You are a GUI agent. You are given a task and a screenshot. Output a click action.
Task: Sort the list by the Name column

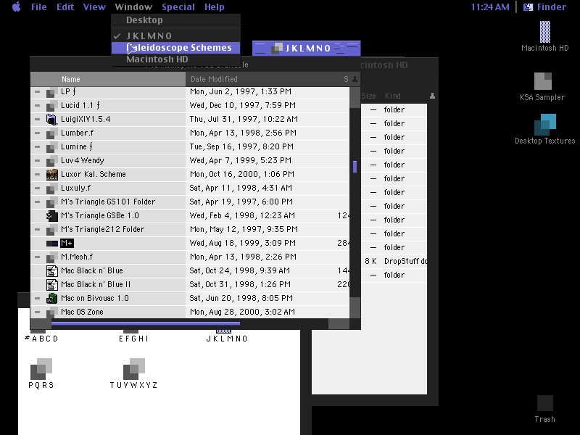coord(108,79)
